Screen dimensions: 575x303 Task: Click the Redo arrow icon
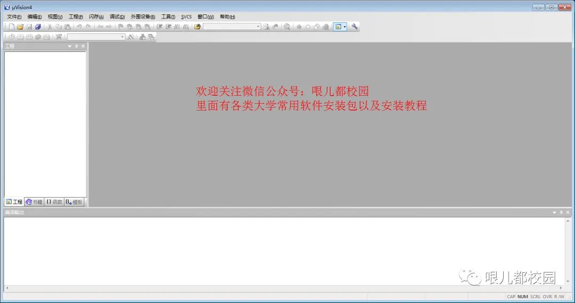88,27
